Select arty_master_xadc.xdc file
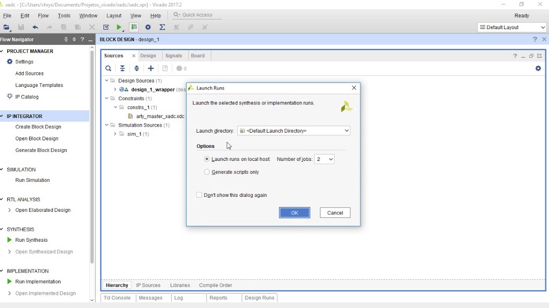 tap(160, 116)
